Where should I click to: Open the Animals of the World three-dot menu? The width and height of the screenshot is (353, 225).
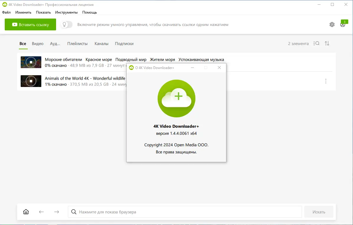[326, 81]
